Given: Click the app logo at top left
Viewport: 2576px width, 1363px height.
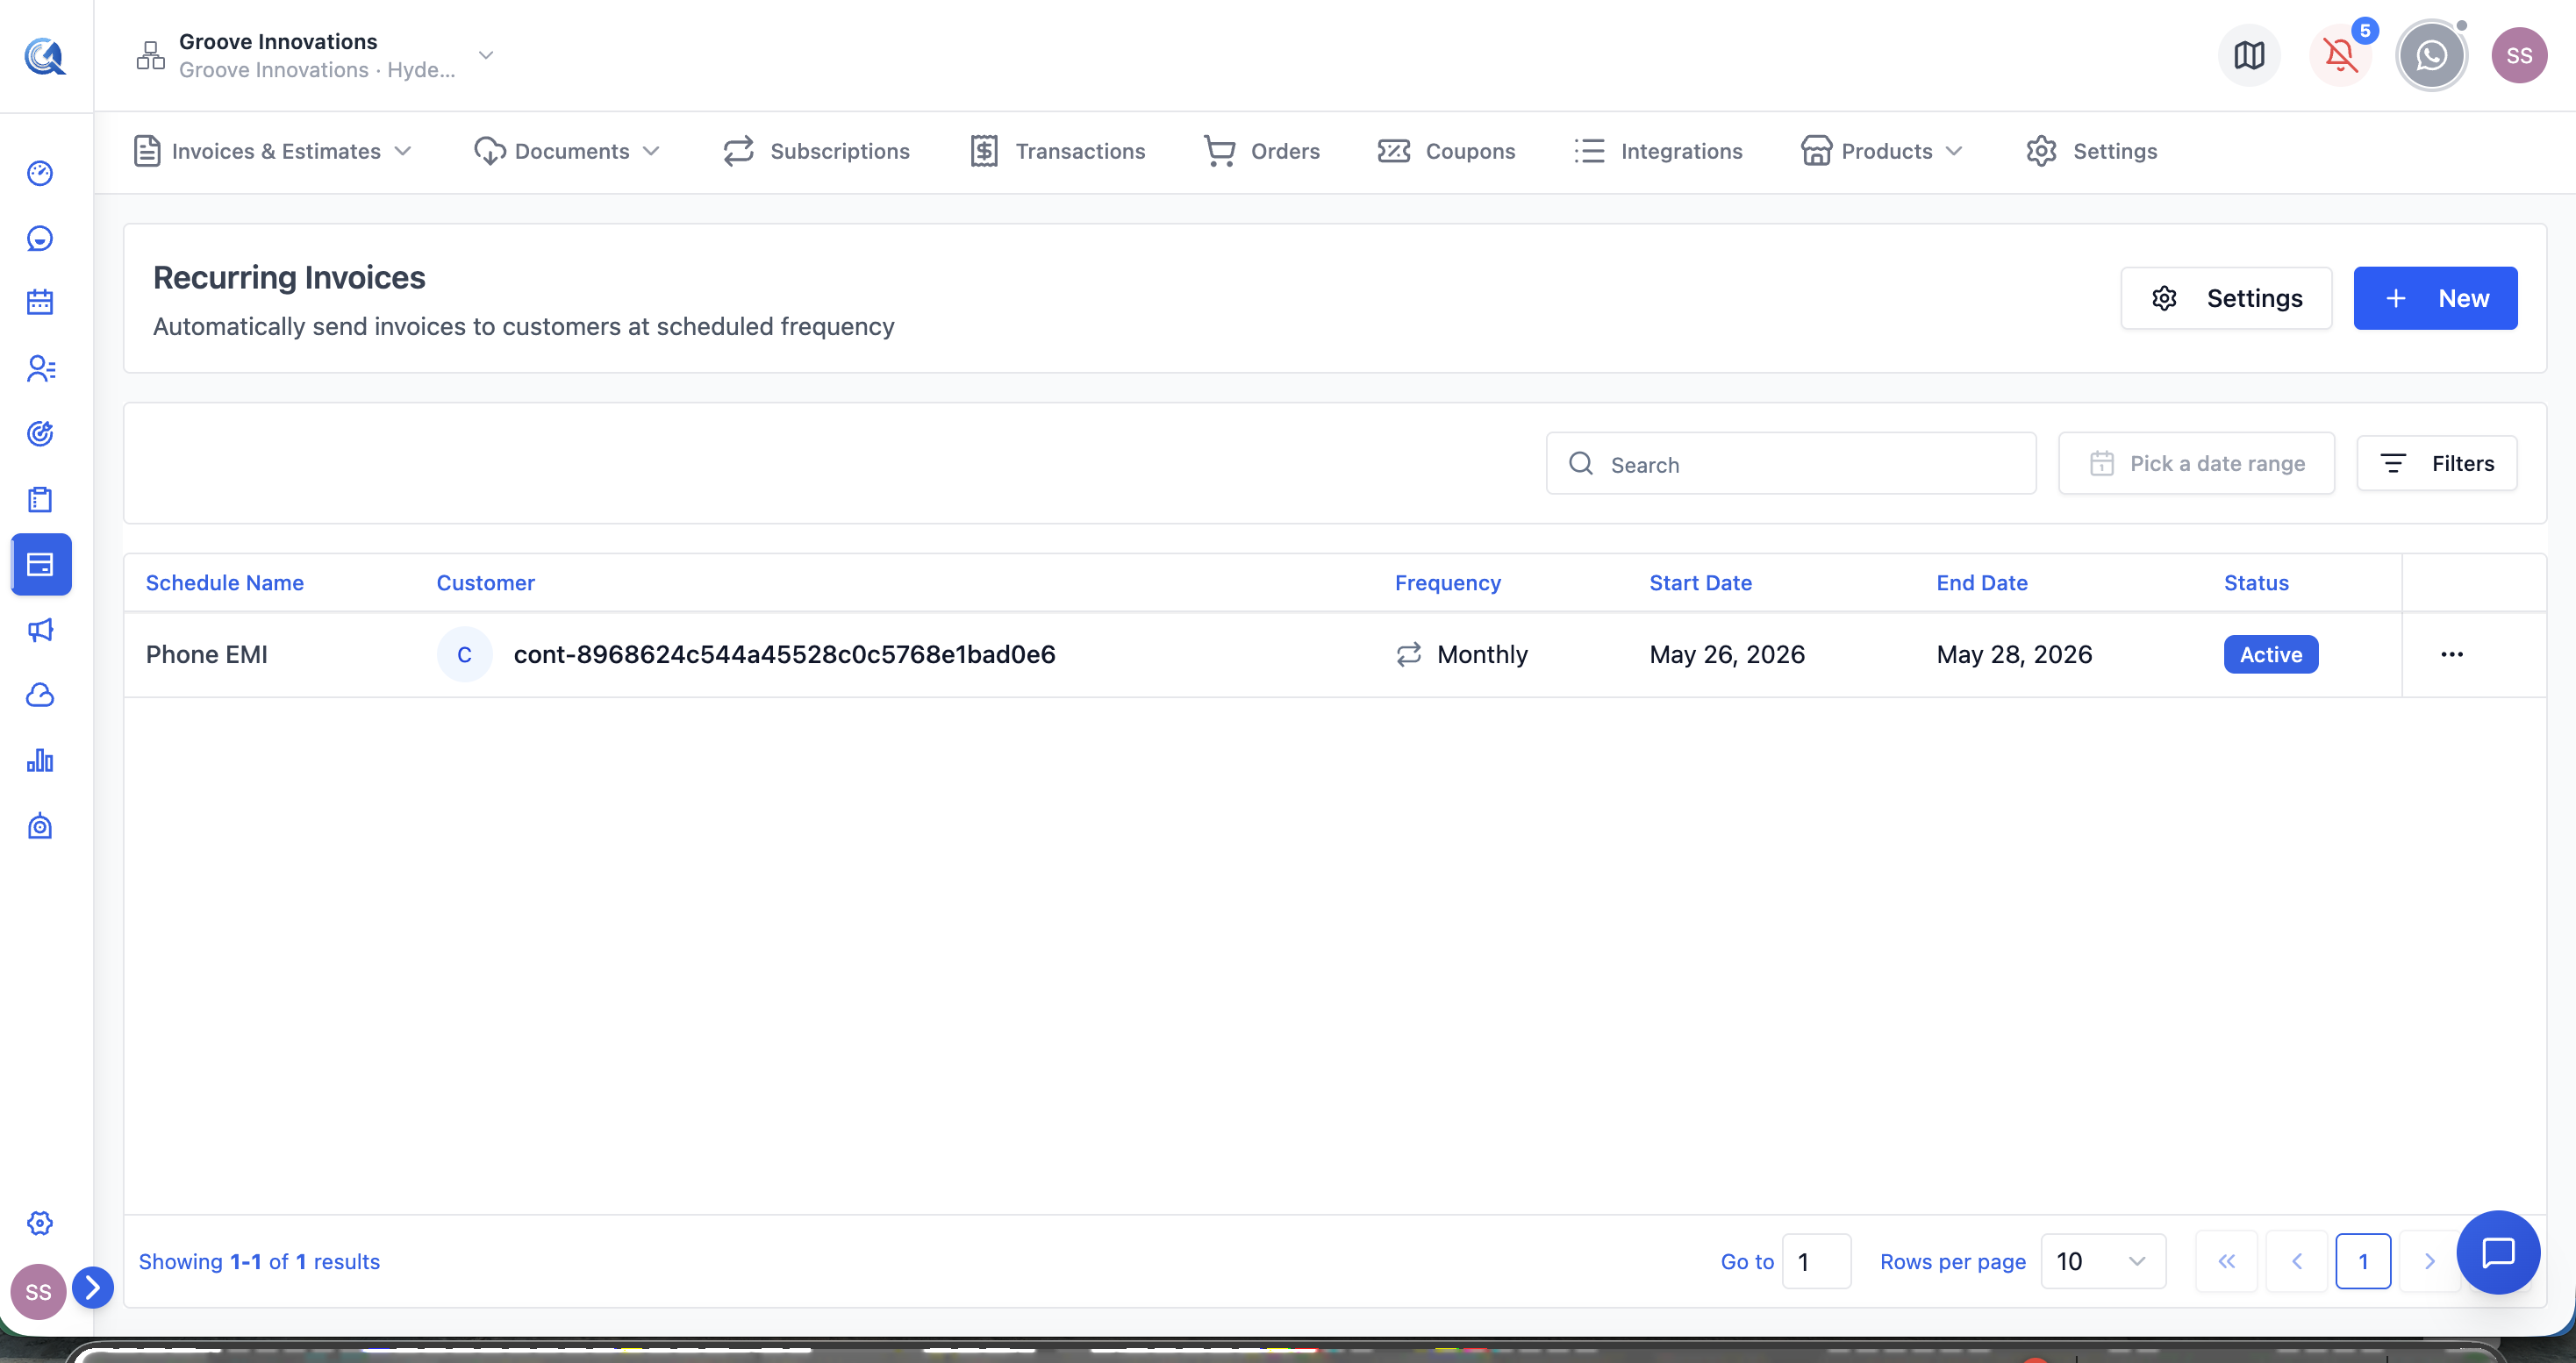Looking at the screenshot, I should pos(45,56).
